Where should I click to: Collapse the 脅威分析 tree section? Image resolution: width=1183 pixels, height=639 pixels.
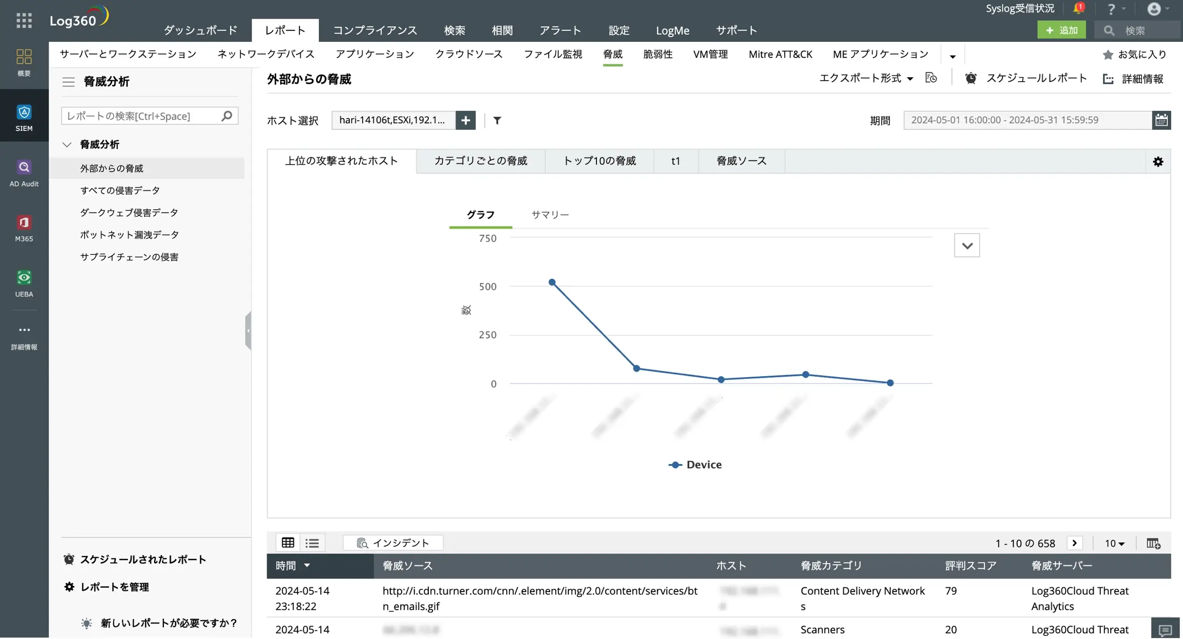67,145
